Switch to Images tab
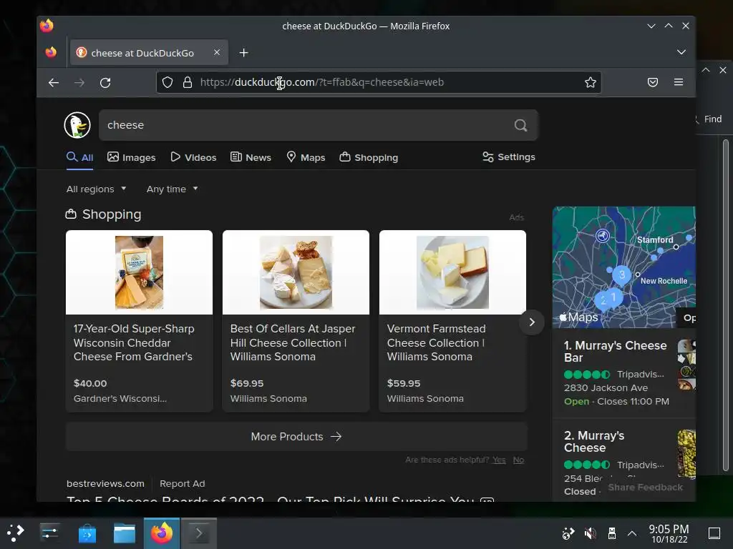Image resolution: width=733 pixels, height=549 pixels. point(132,157)
